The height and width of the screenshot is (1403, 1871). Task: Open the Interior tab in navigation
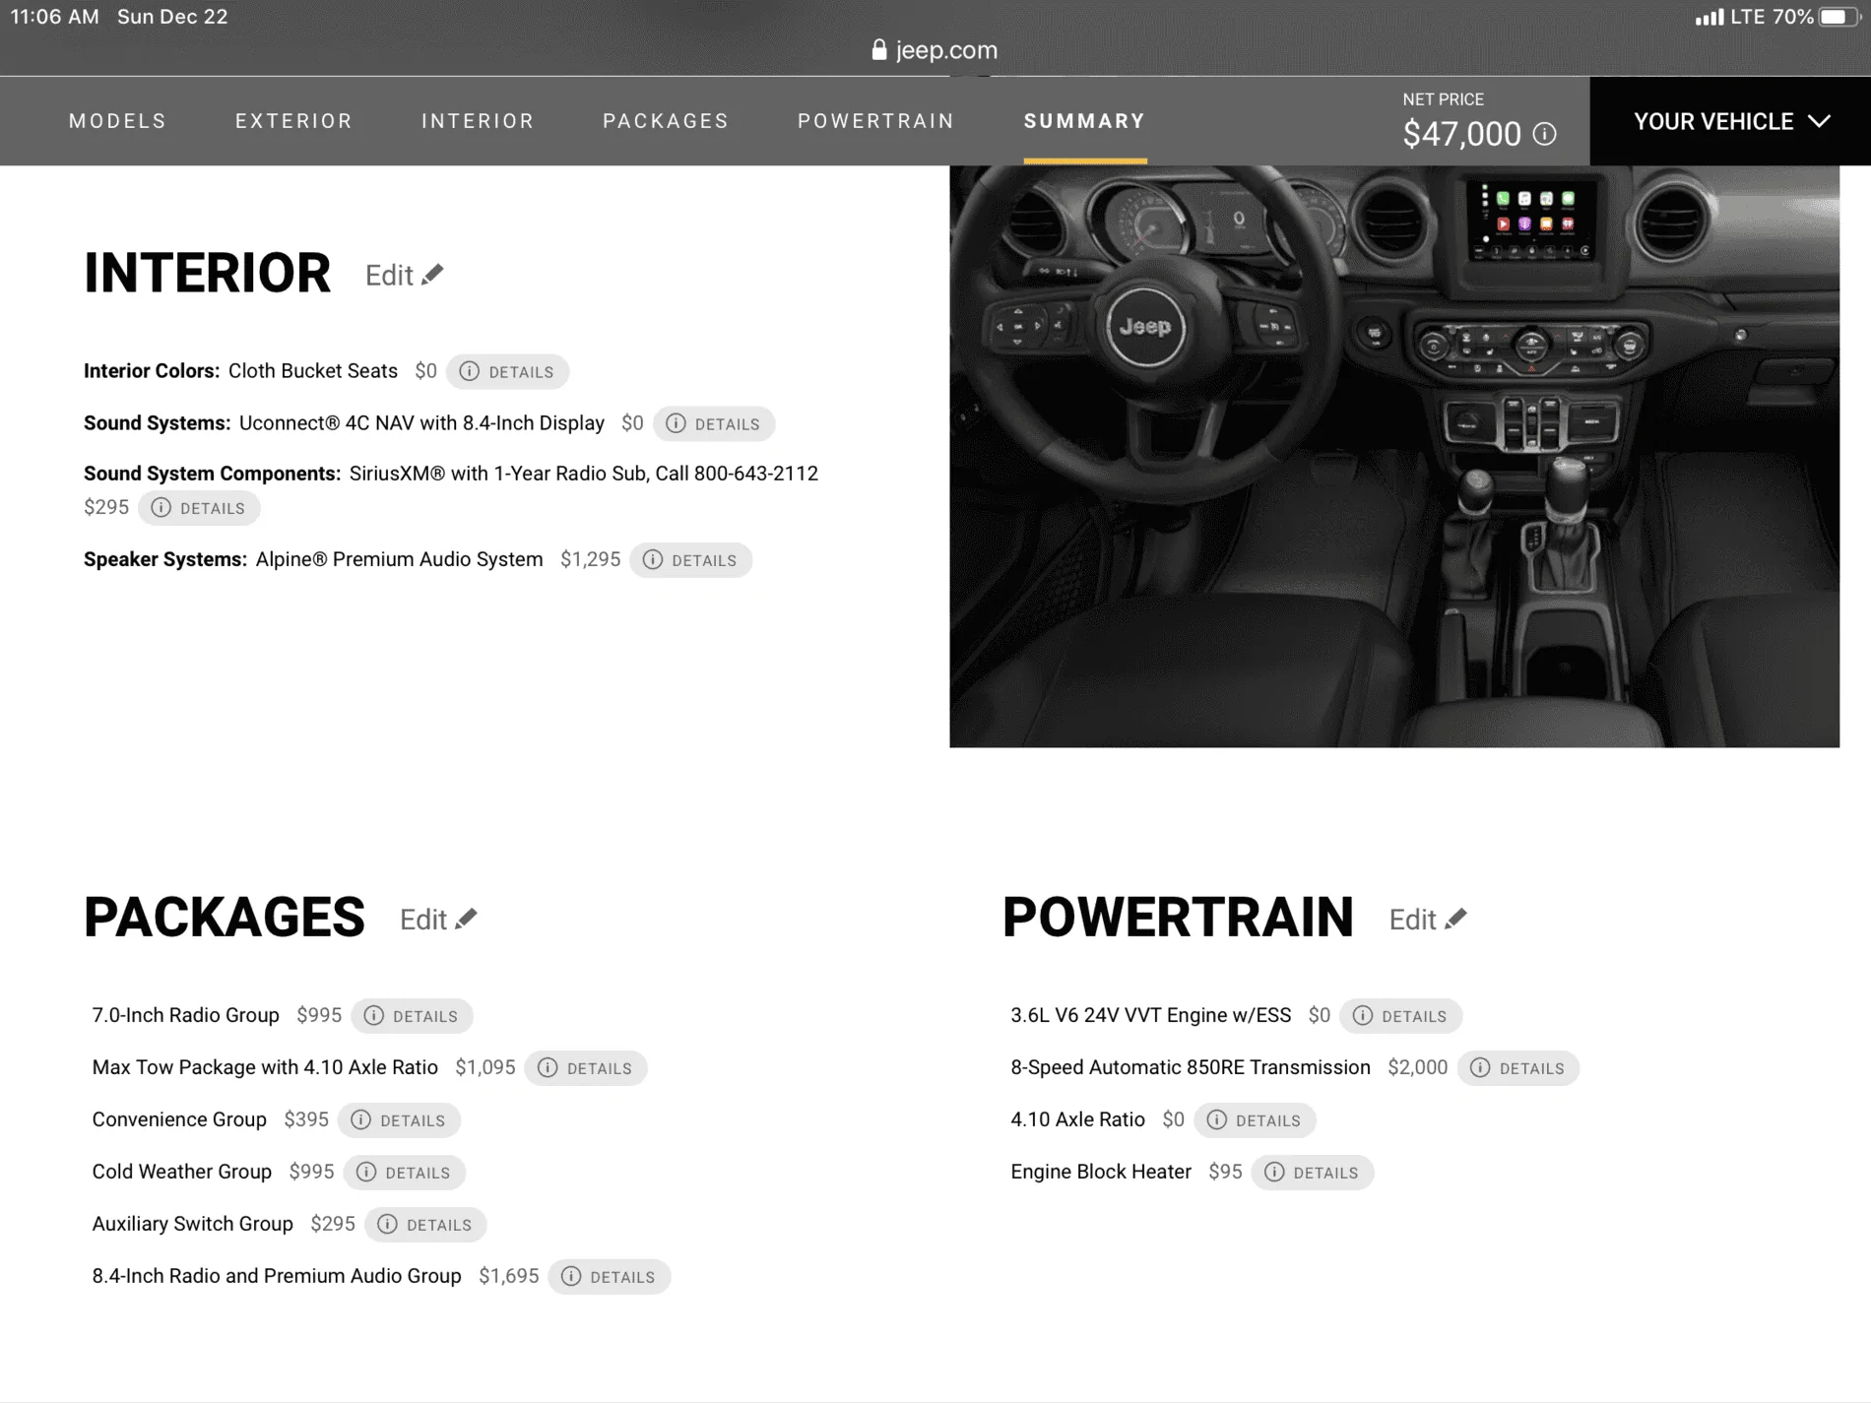click(x=478, y=121)
